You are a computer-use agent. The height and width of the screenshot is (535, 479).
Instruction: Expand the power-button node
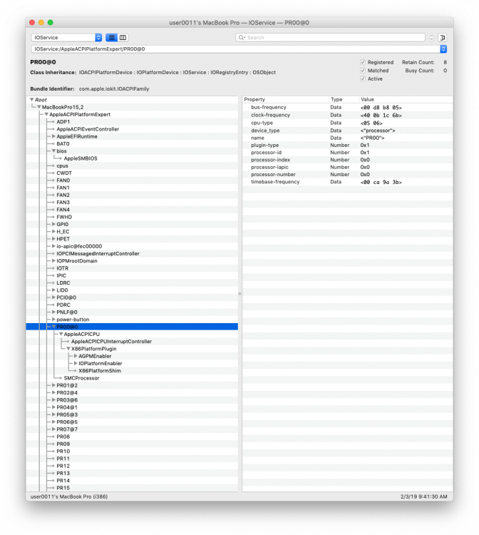click(53, 320)
